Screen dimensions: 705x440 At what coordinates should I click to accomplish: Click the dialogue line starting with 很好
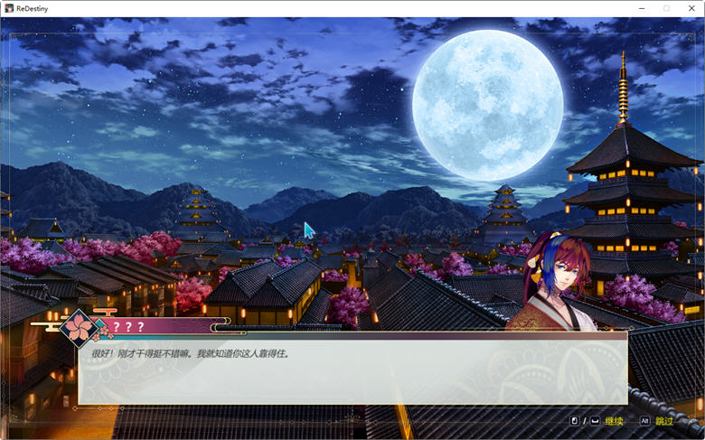pos(191,353)
